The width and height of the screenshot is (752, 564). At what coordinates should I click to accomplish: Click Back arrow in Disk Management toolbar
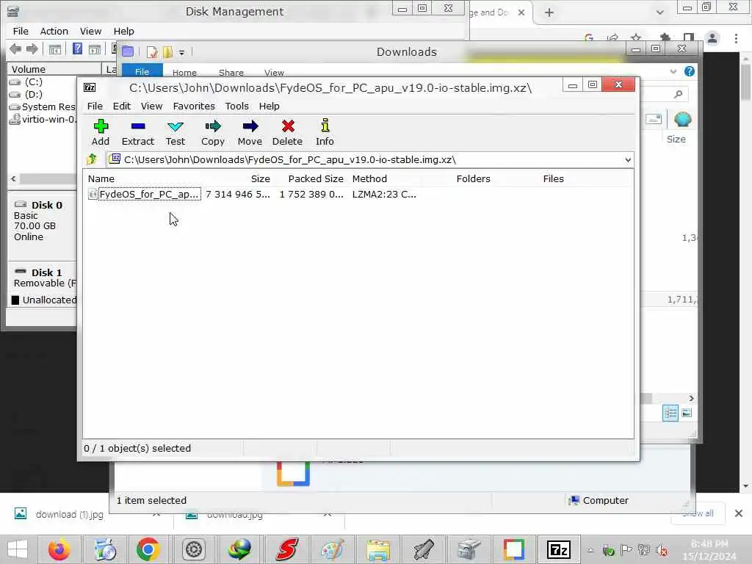[15, 49]
